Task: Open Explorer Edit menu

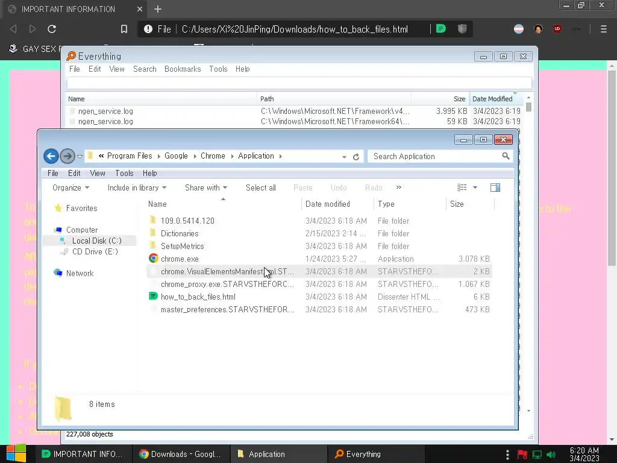Action: coord(74,173)
